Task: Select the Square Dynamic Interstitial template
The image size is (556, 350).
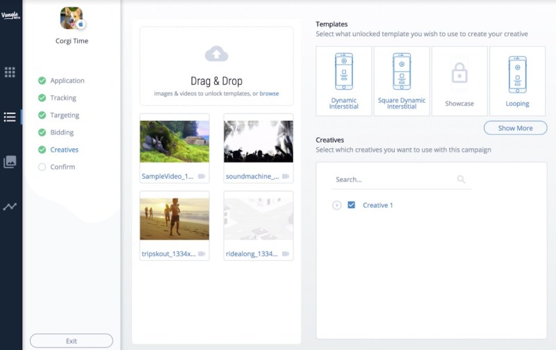Action: (x=402, y=81)
